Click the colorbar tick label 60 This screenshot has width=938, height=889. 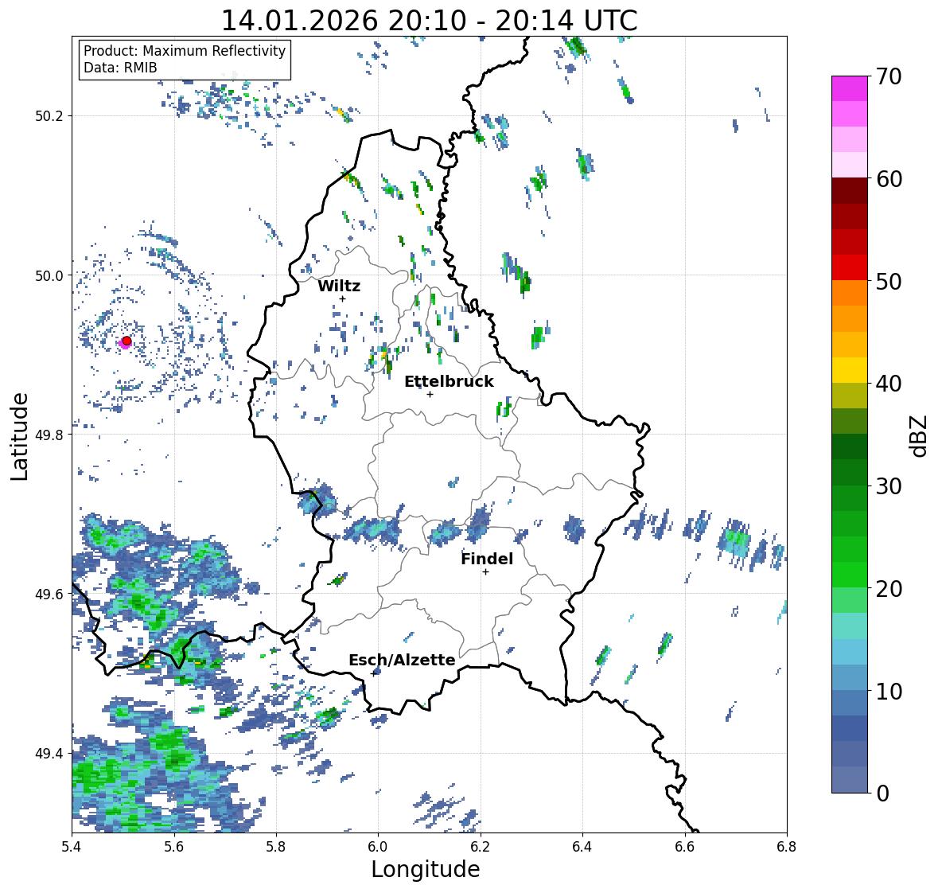coord(889,179)
